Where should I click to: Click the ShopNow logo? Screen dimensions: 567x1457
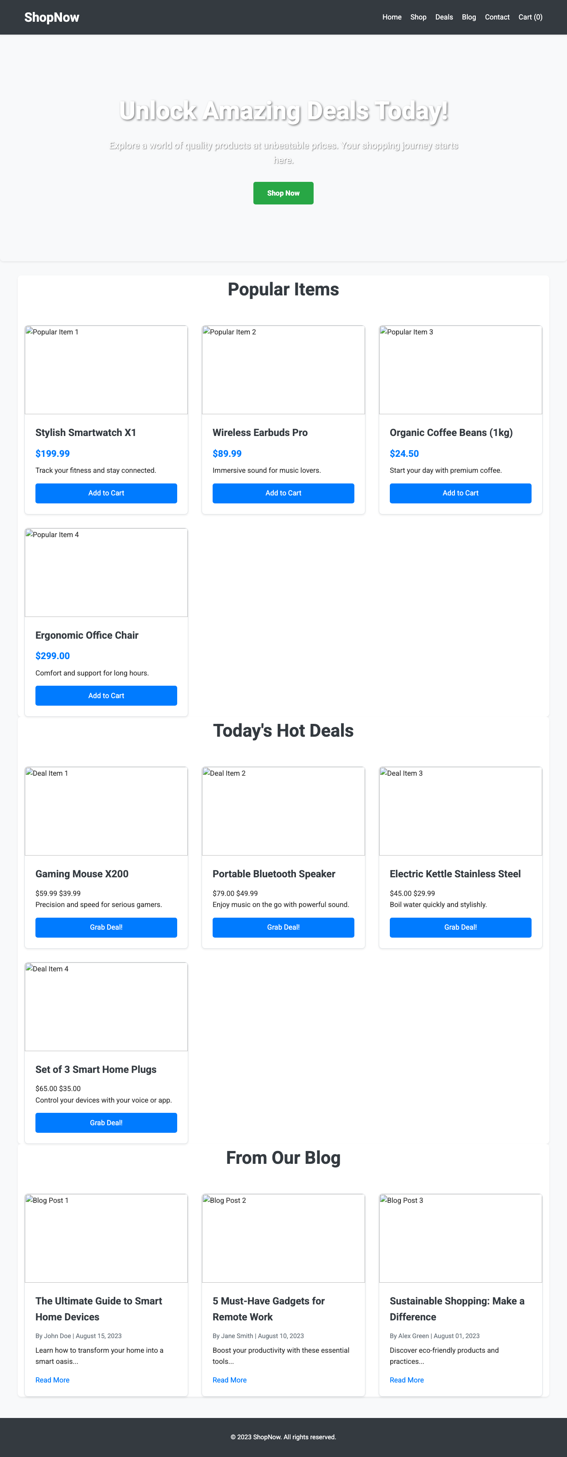51,17
